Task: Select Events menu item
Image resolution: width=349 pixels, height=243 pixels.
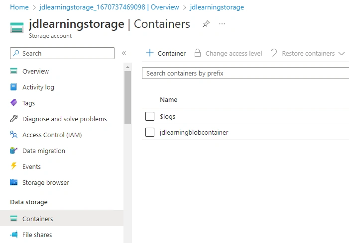Action: tap(31, 167)
